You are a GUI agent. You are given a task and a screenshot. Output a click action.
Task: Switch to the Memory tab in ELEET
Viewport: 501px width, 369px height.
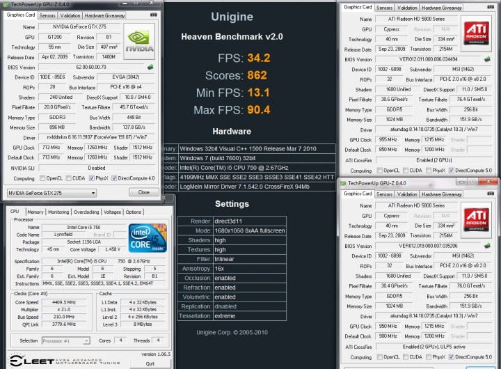pos(35,212)
